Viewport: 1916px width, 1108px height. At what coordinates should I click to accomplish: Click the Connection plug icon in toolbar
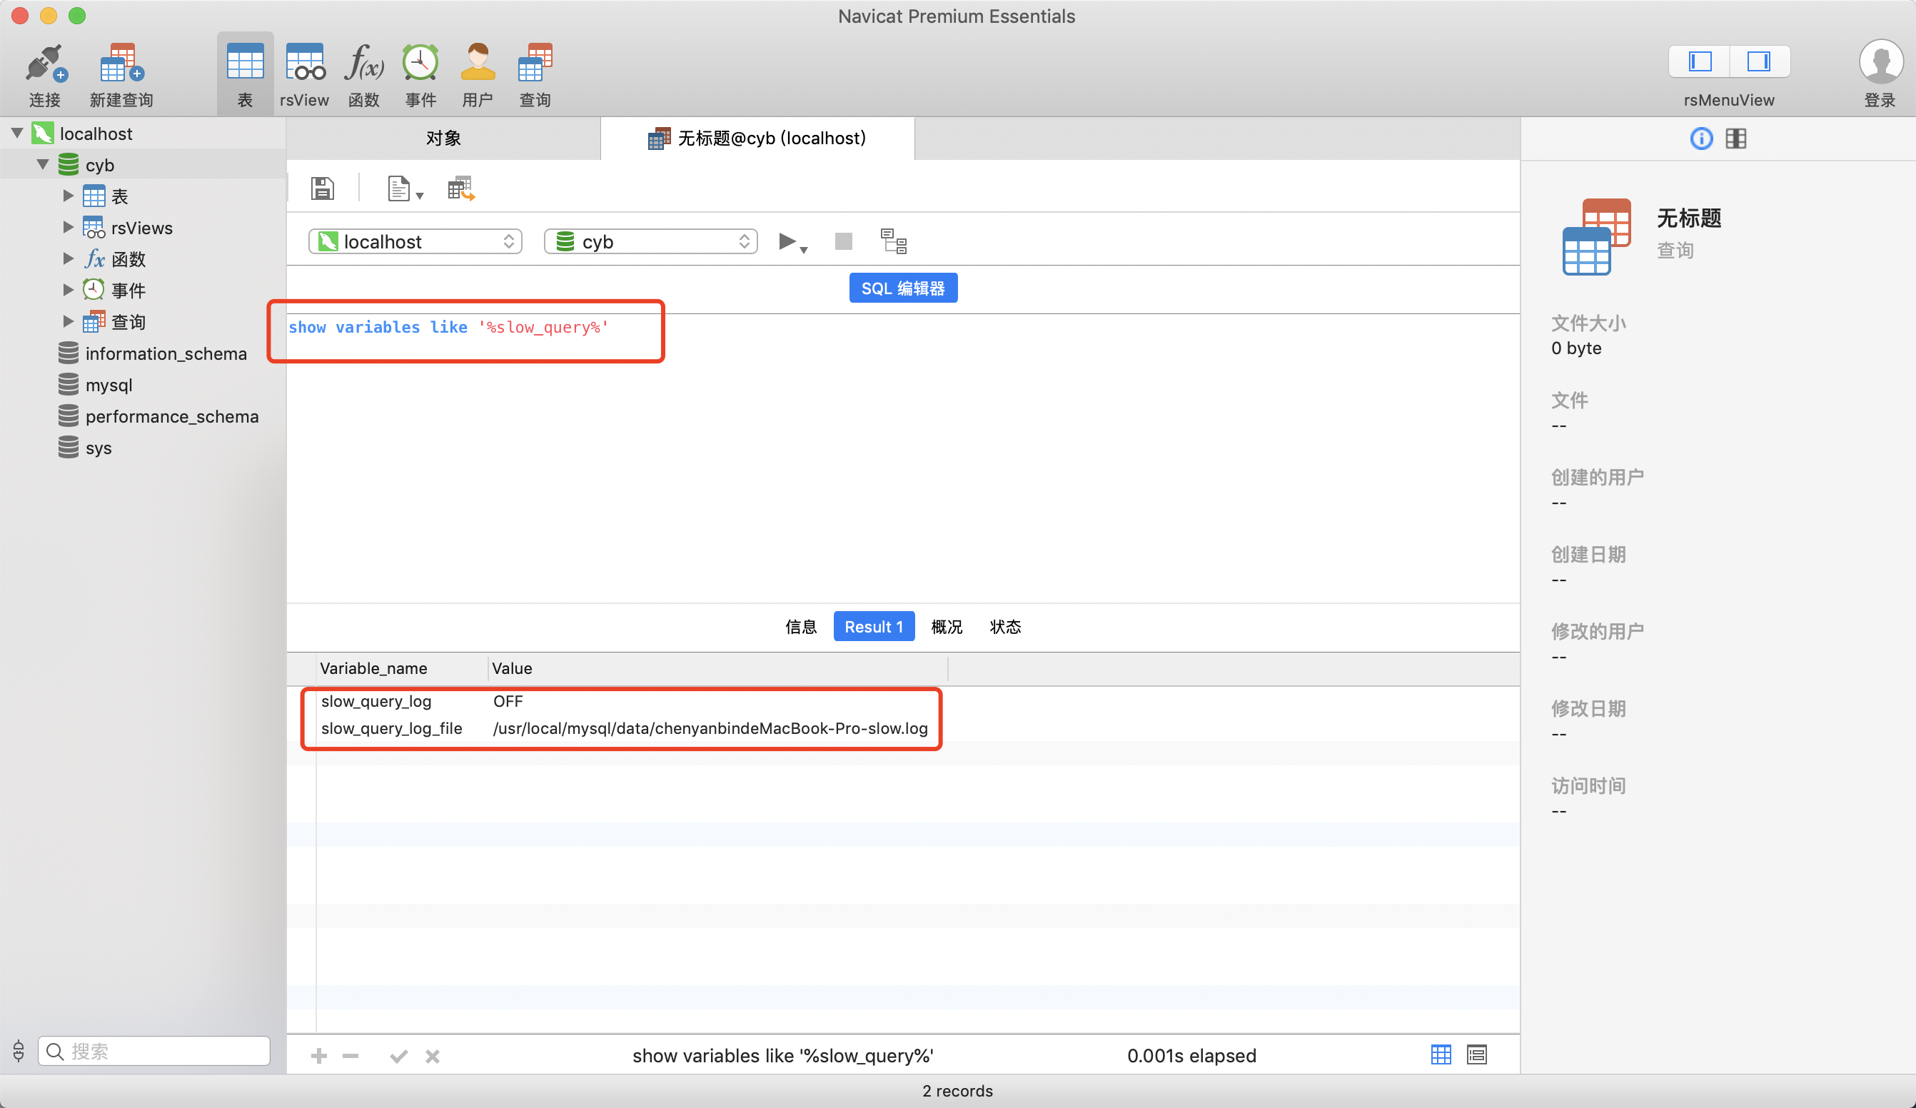tap(45, 64)
